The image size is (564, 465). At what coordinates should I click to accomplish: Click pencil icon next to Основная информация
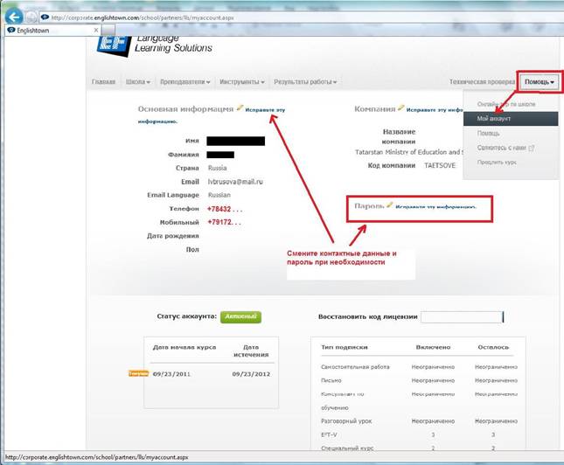240,108
